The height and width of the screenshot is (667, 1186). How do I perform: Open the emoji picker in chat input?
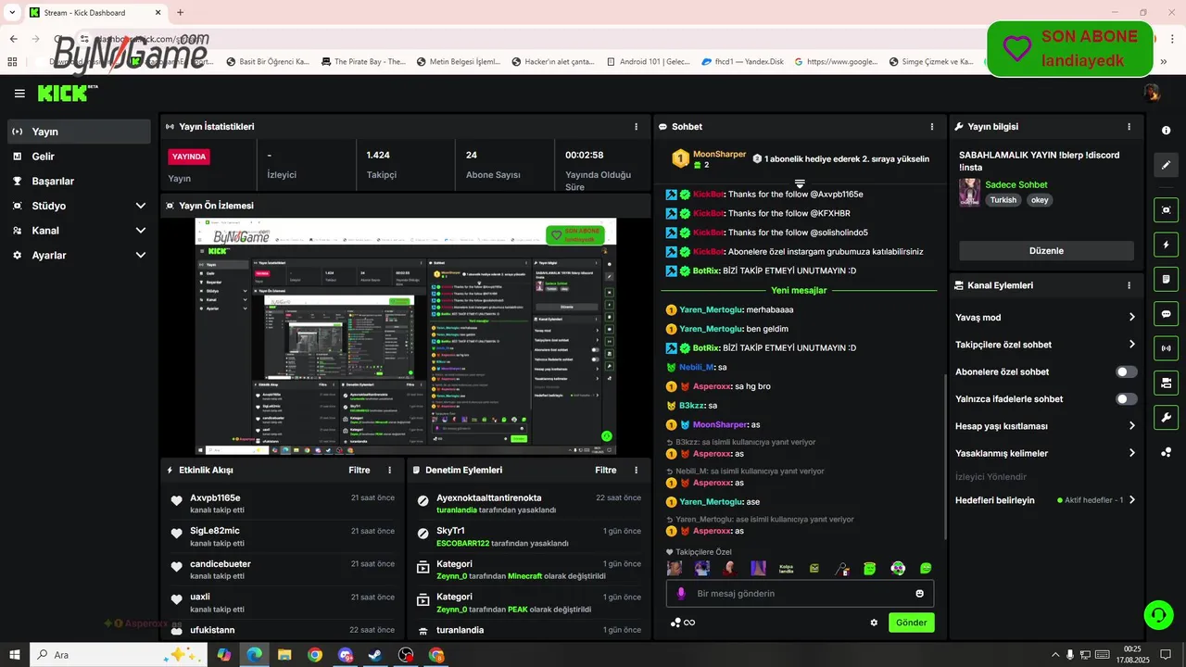click(919, 594)
